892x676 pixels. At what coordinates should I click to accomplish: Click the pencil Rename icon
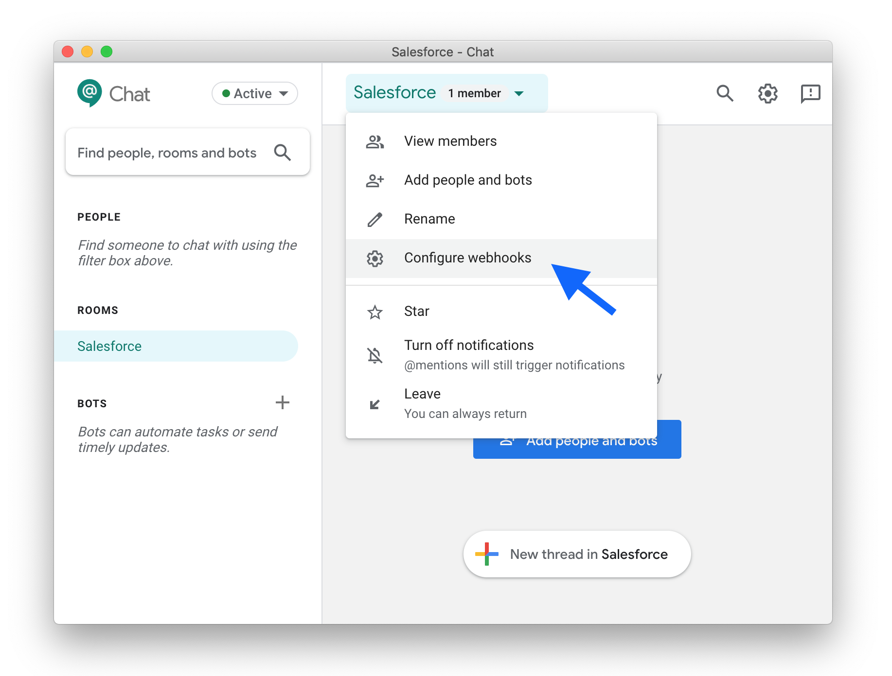pos(375,219)
